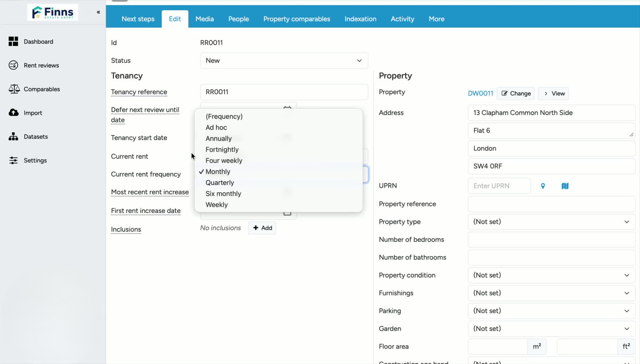Select the checked Monthly option

[x=279, y=172]
